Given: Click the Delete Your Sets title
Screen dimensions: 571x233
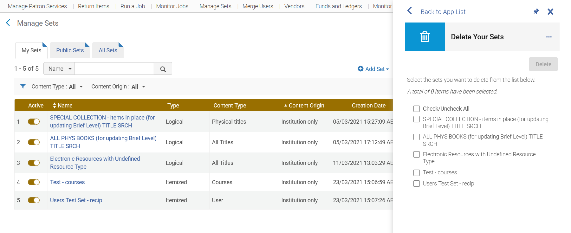Looking at the screenshot, I should coord(477,37).
